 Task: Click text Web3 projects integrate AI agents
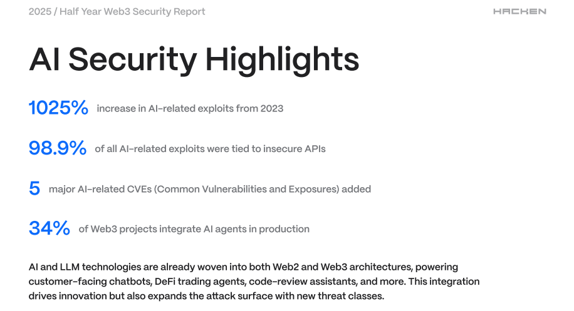click(x=194, y=229)
